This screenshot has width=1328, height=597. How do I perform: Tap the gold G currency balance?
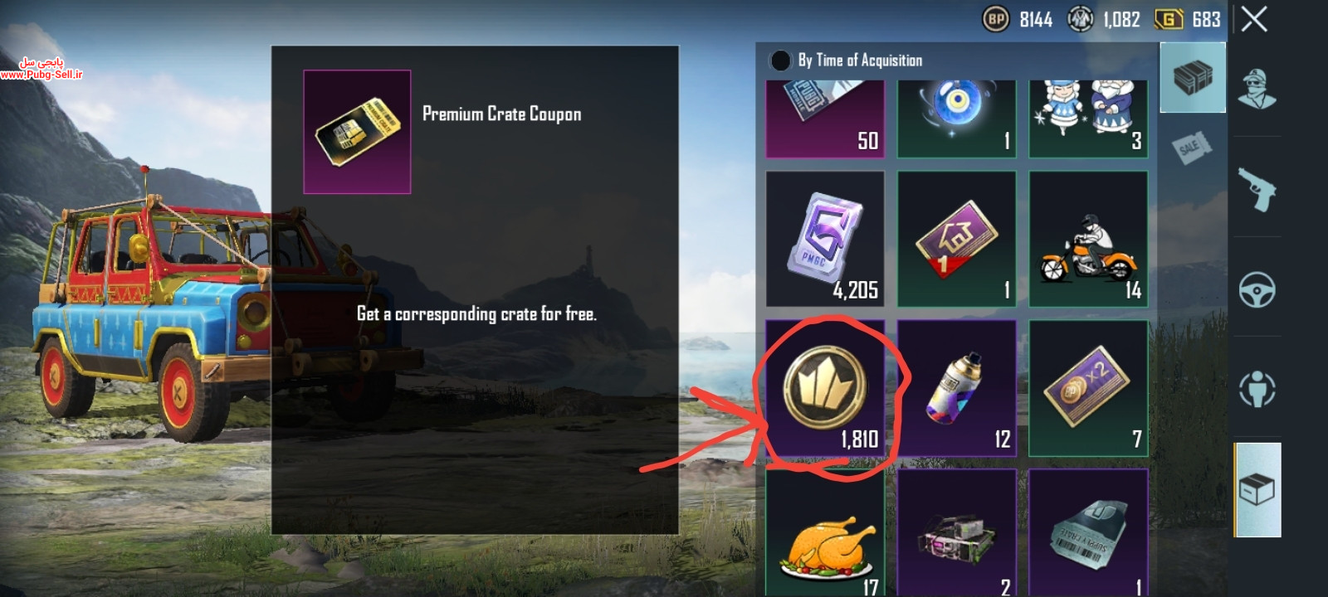1188,19
